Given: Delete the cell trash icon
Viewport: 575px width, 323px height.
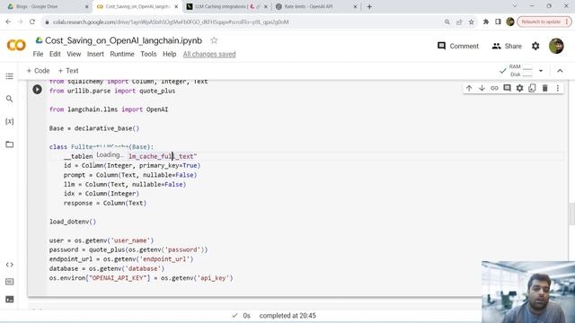Looking at the screenshot, I should click(545, 88).
